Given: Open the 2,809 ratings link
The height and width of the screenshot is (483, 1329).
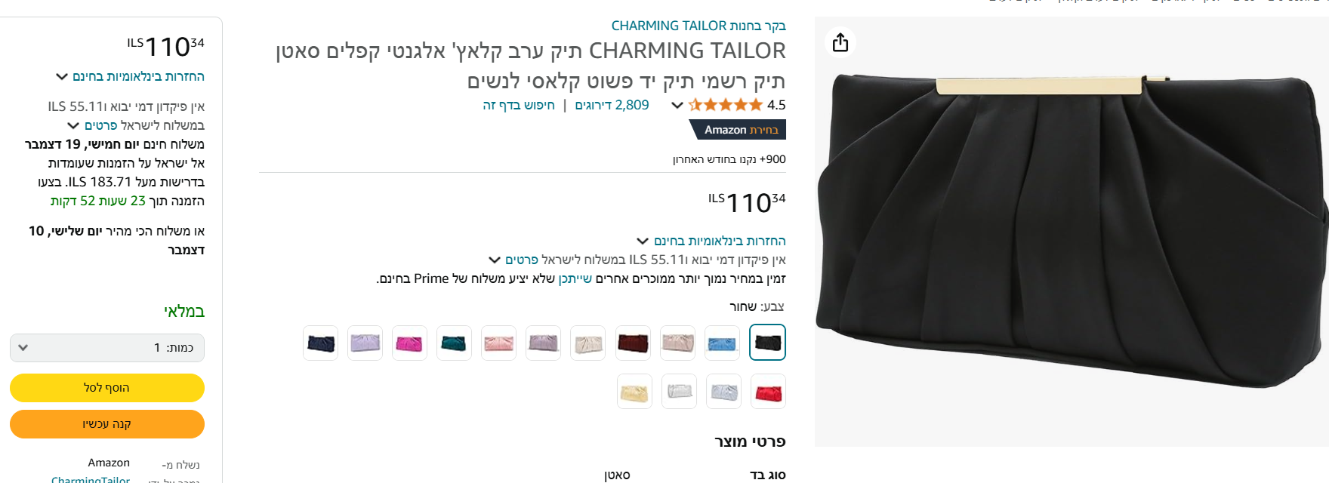Looking at the screenshot, I should coord(612,105).
